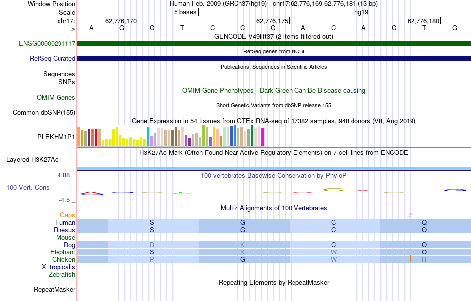
Task: Click the OMIM Genes label
Action: [56, 98]
